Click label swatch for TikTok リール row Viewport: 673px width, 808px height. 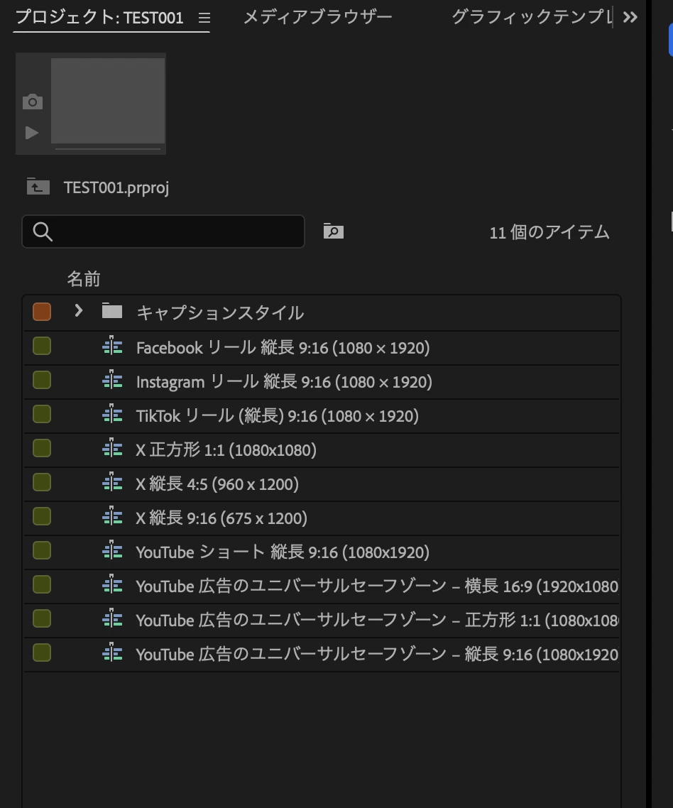(42, 415)
